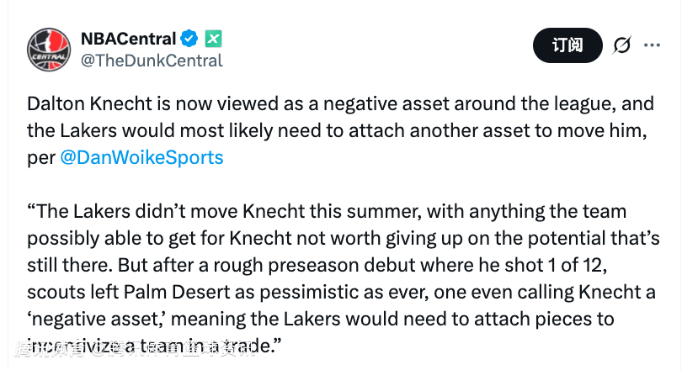682x370 pixels.
Task: Open Grok via the slashed-circle icon
Action: [x=622, y=45]
